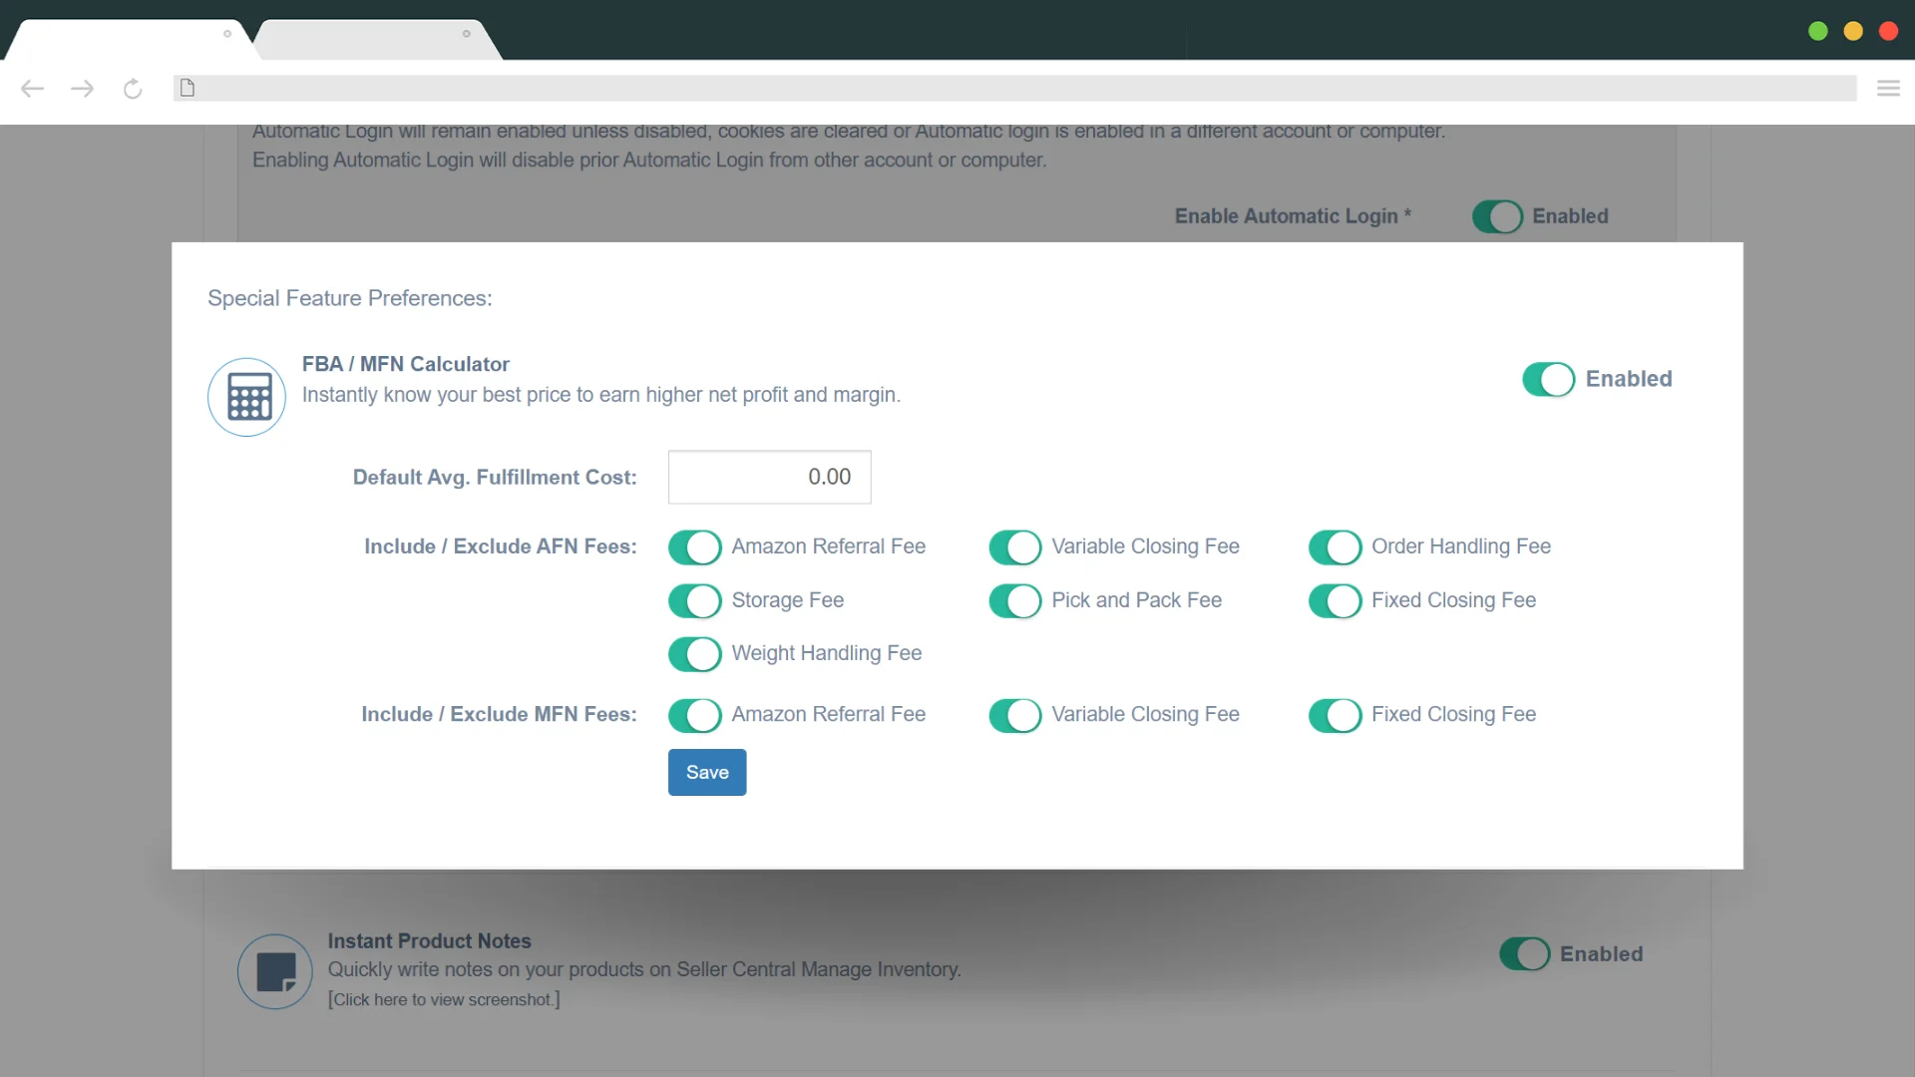
Task: Click the browser menu icon on the right
Action: [x=1889, y=88]
